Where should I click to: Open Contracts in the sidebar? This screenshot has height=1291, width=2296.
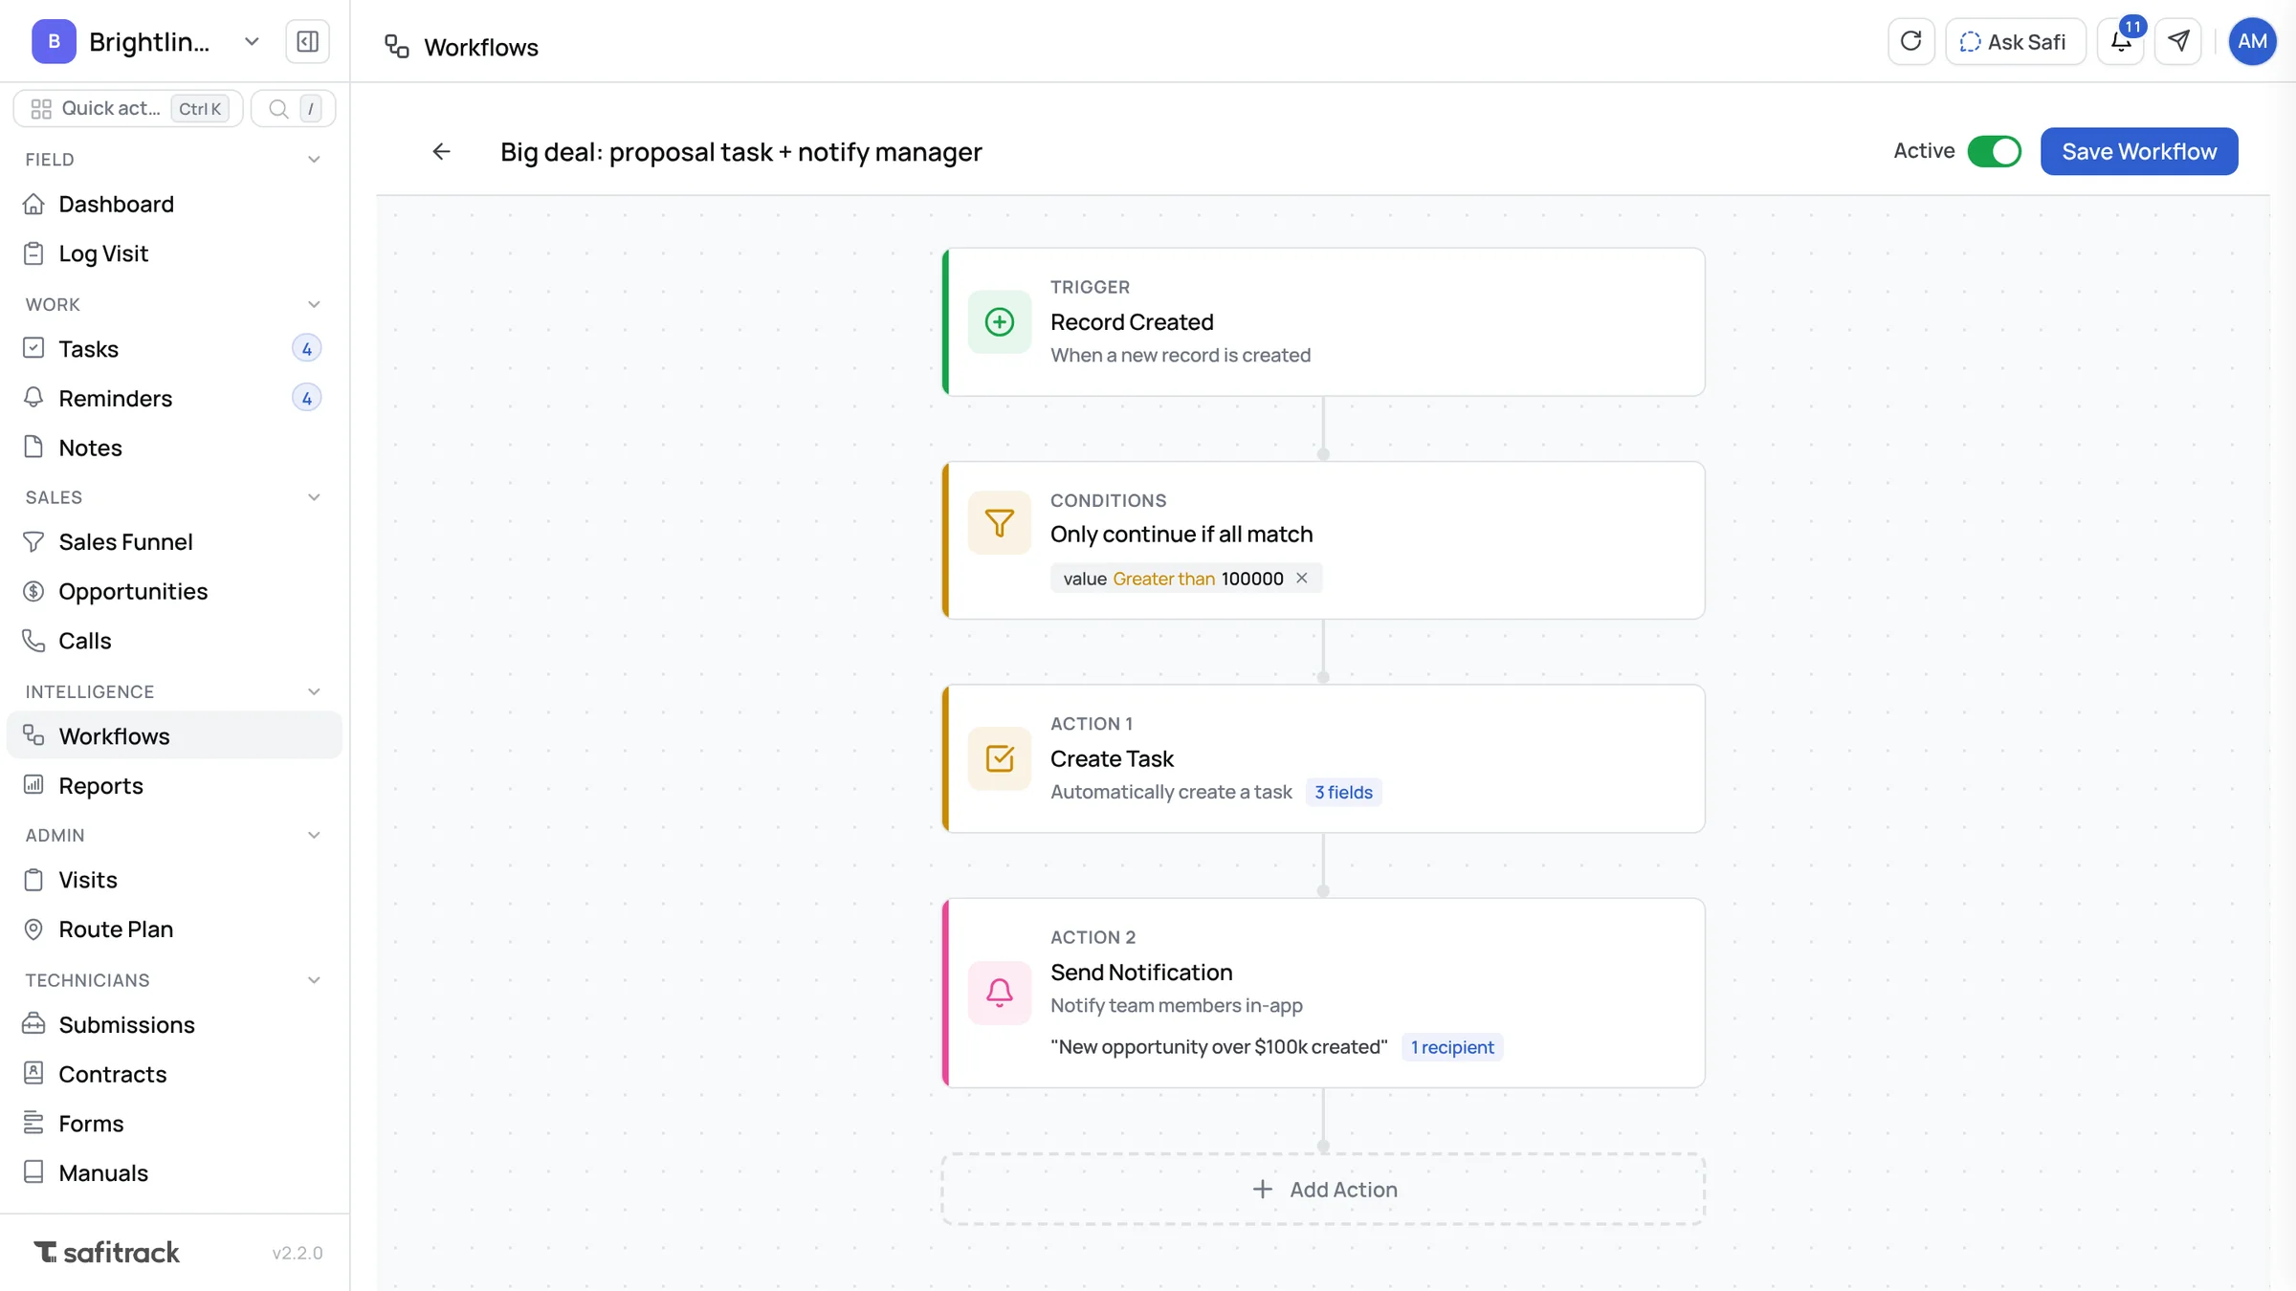tap(174, 1074)
